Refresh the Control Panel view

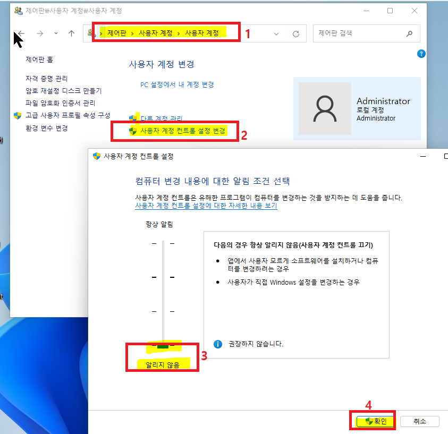[295, 33]
